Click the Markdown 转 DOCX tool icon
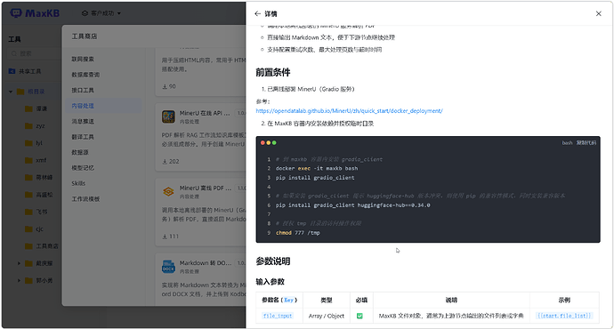Screen dimensions: 614x329 coord(168,267)
